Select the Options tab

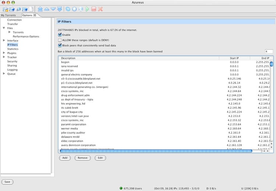coord(27,15)
